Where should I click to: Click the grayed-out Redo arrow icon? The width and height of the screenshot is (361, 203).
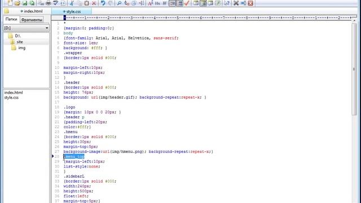[x=111, y=3]
